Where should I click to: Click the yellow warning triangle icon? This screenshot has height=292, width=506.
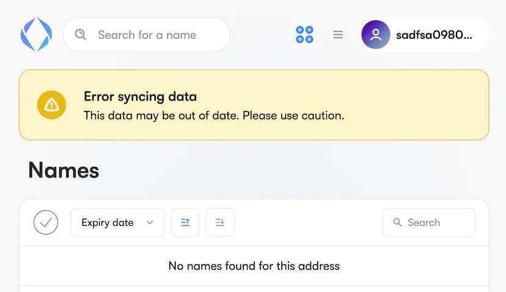point(52,105)
